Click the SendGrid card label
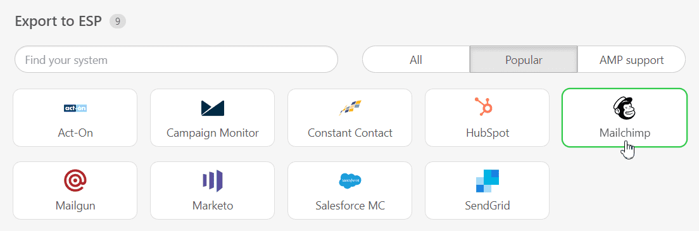 tap(488, 206)
